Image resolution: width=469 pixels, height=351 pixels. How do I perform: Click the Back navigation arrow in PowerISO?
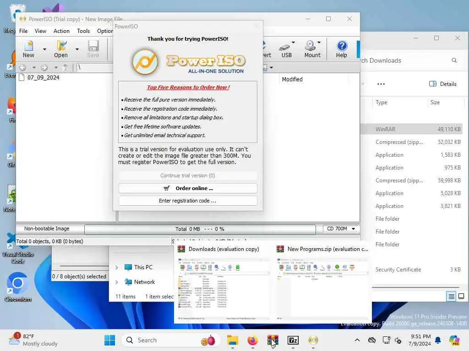click(22, 68)
